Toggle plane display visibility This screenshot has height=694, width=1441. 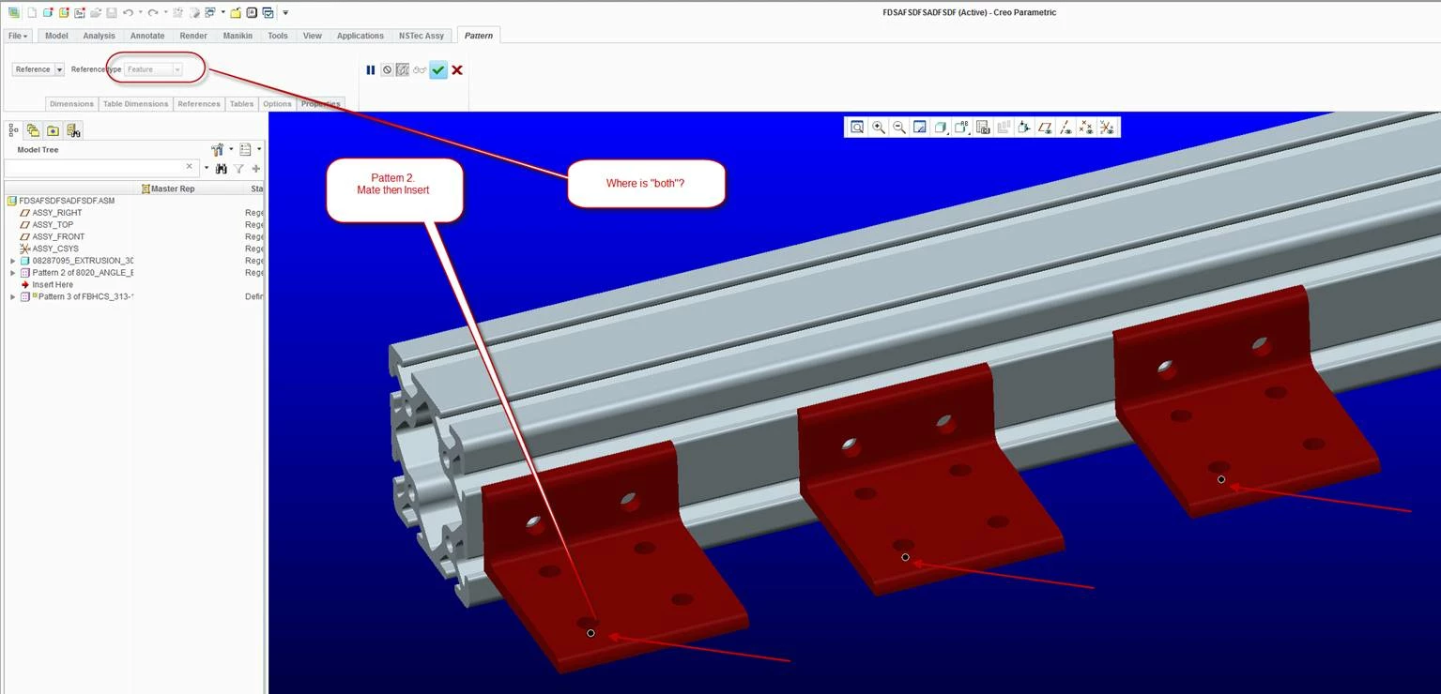pyautogui.click(x=1045, y=128)
